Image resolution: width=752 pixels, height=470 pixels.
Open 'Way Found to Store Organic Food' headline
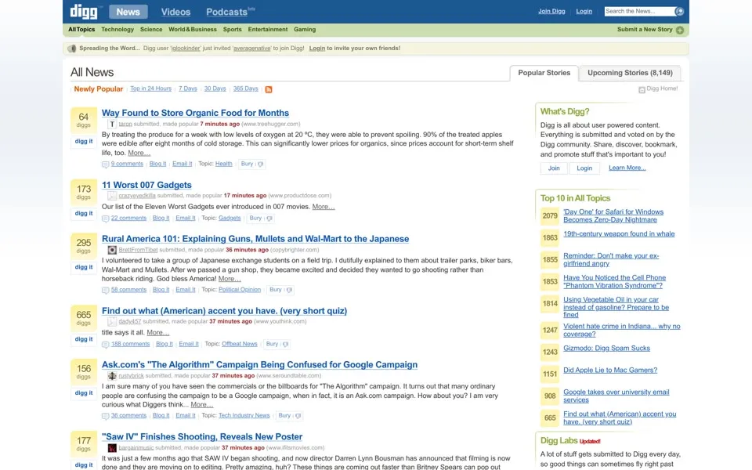tap(195, 113)
